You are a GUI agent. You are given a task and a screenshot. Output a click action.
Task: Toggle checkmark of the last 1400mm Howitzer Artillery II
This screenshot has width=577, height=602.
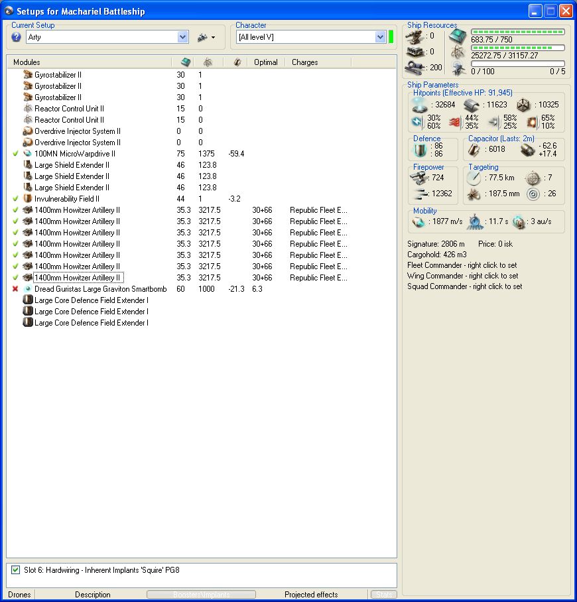(15, 278)
